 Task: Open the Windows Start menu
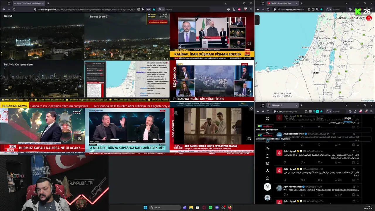pos(145,207)
